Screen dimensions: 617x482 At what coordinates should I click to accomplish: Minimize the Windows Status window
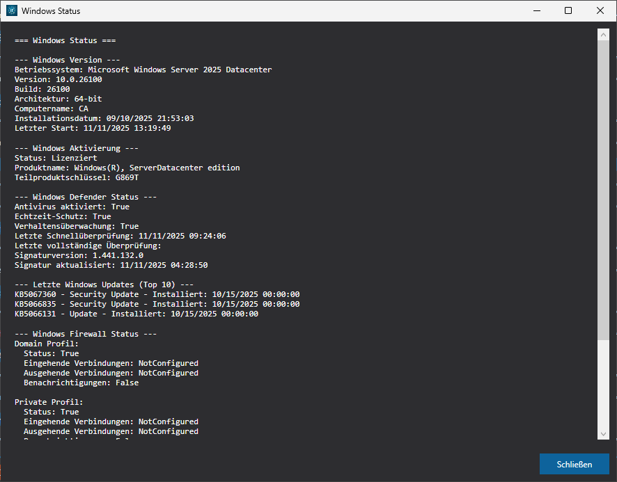(x=536, y=10)
